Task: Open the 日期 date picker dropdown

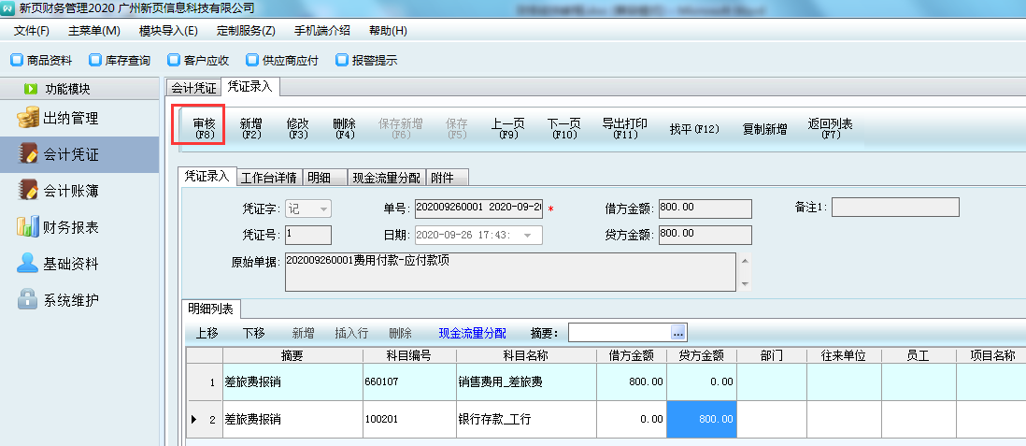Action: point(529,236)
